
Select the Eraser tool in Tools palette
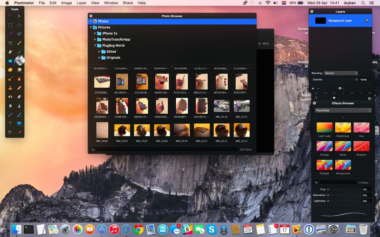10,52
